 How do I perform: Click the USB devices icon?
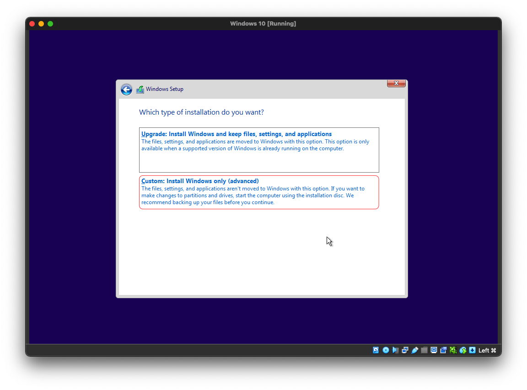coord(414,350)
